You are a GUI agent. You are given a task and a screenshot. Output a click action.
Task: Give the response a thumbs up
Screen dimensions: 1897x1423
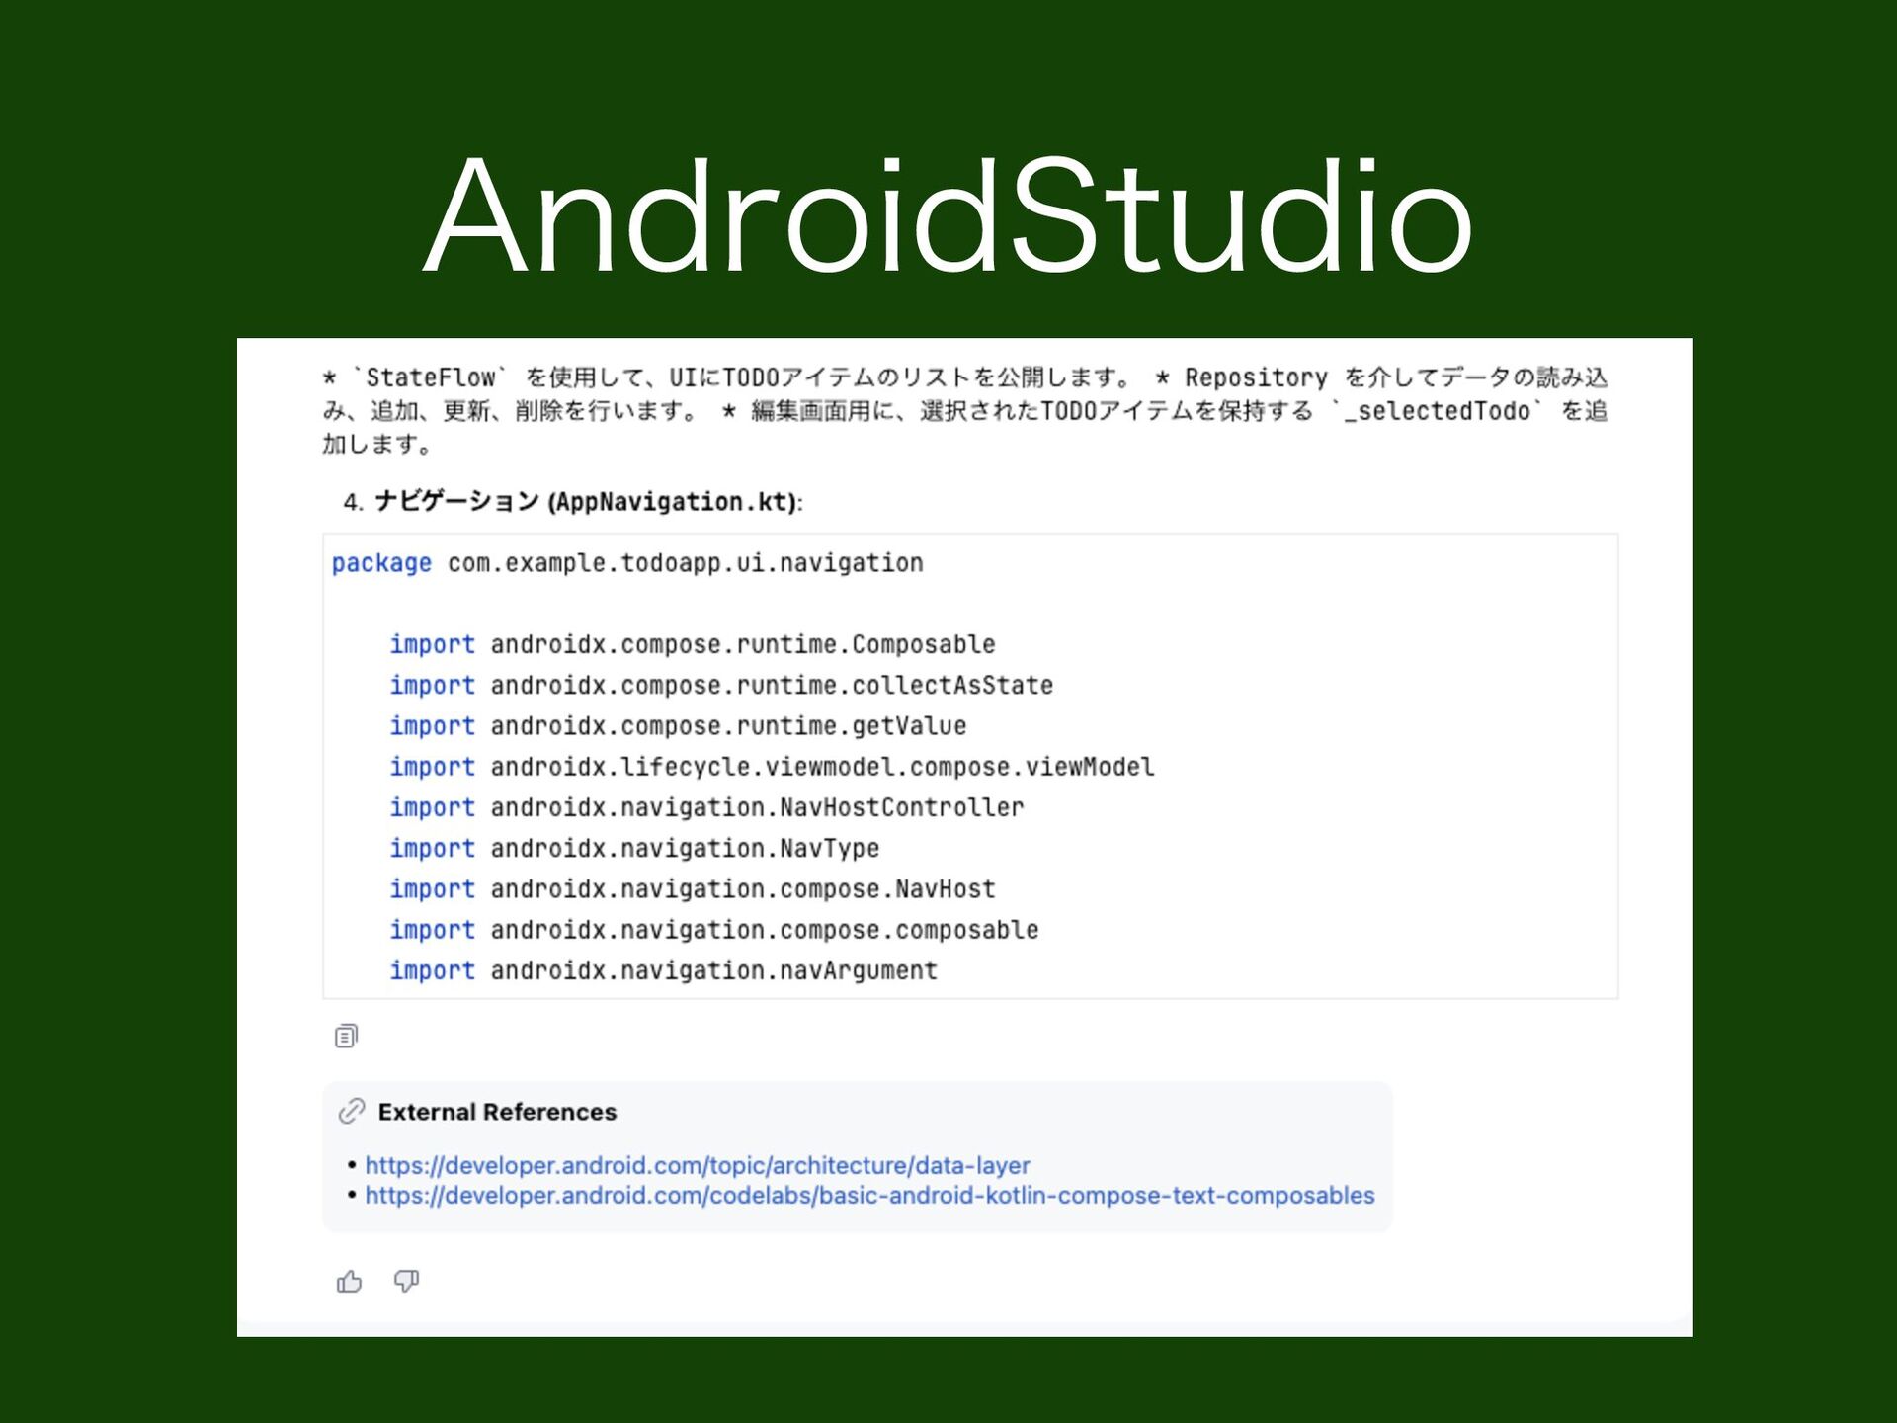[349, 1282]
